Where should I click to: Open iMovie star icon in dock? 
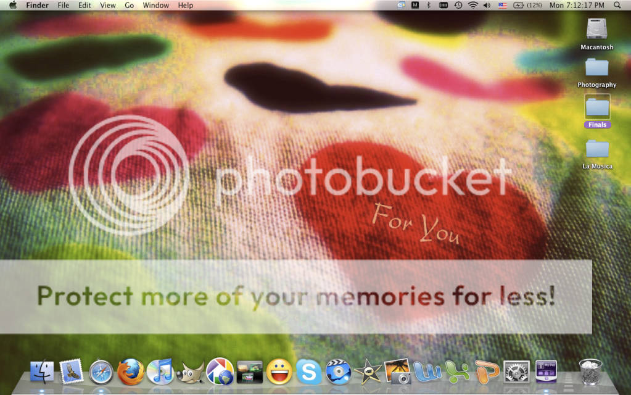[x=368, y=372]
